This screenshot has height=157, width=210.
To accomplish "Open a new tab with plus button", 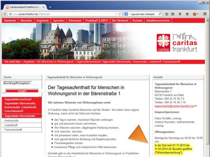I will point(50,7).
